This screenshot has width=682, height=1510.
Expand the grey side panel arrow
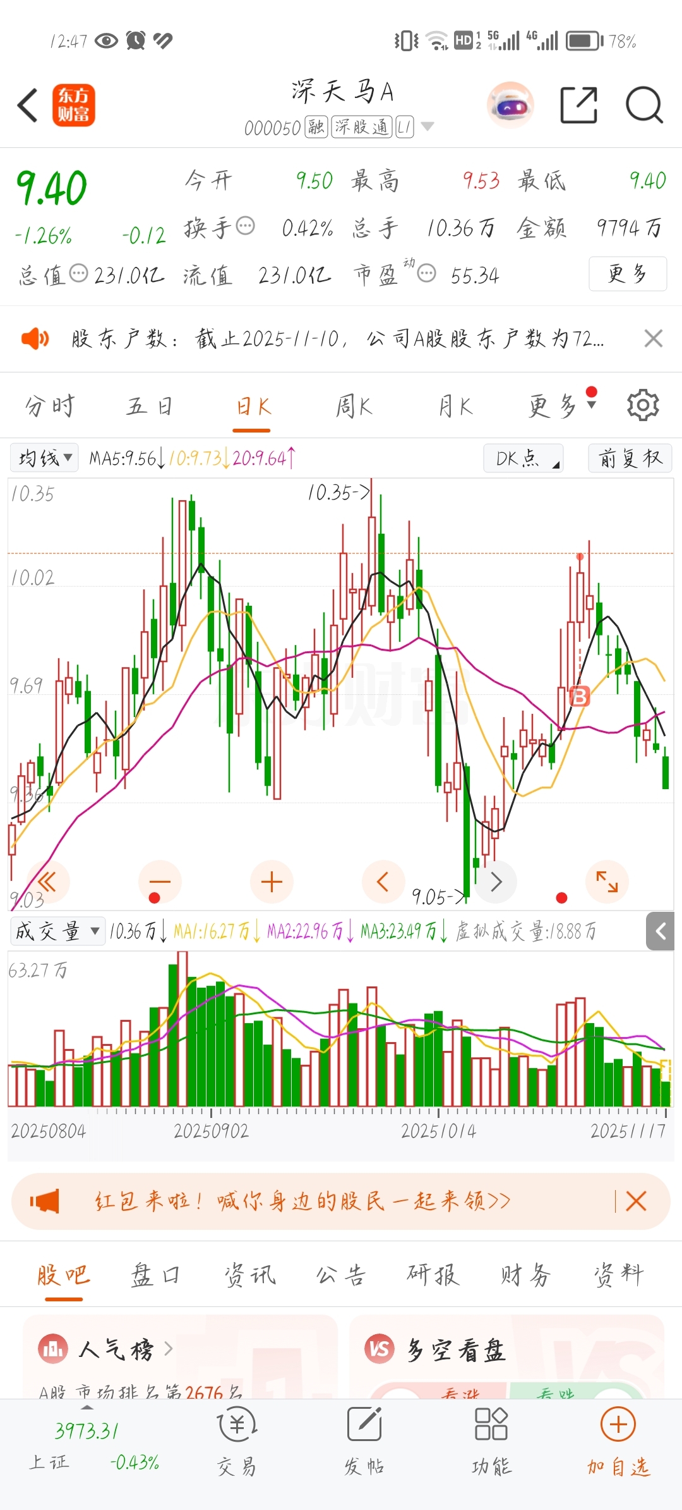[661, 931]
